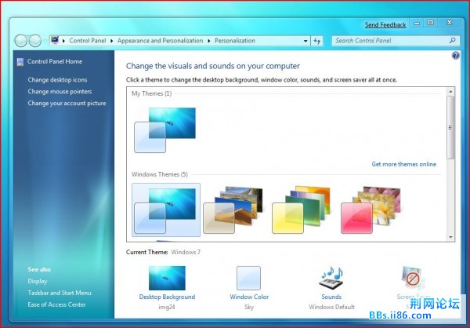Click Personalization breadcrumb segment

235,41
